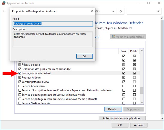This screenshot has height=130, width=164.
Task: Click OK in the properties dialog
Action: pos(84,56)
